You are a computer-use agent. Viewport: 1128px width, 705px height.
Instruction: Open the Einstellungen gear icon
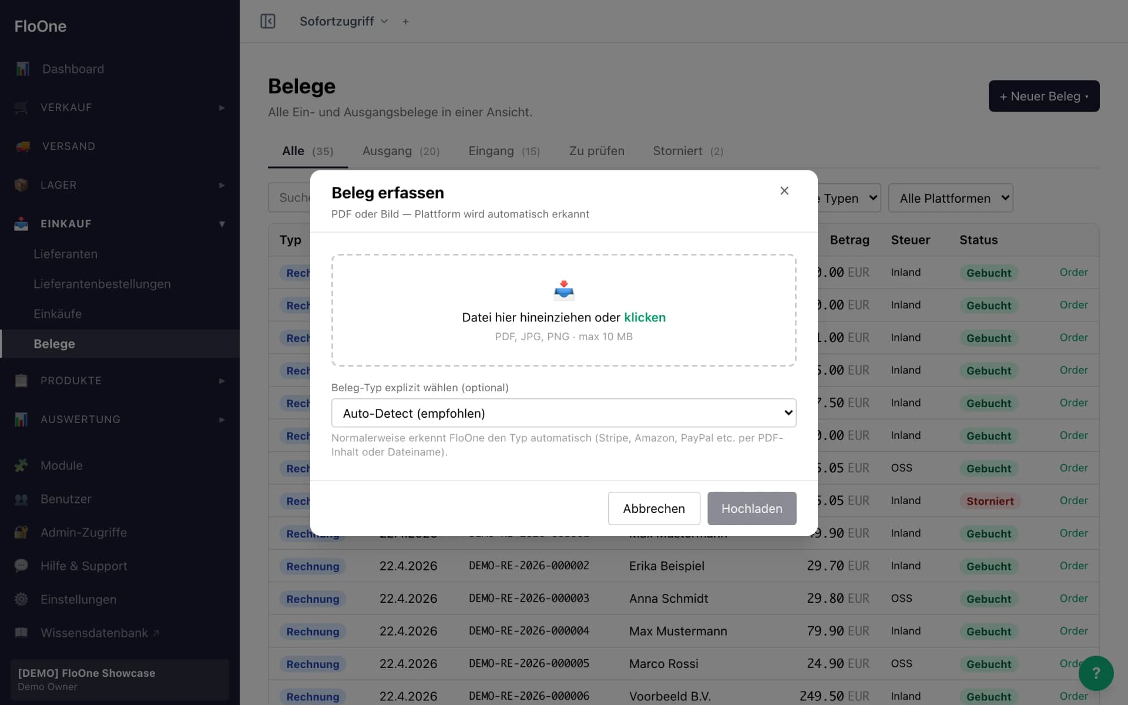click(21, 599)
